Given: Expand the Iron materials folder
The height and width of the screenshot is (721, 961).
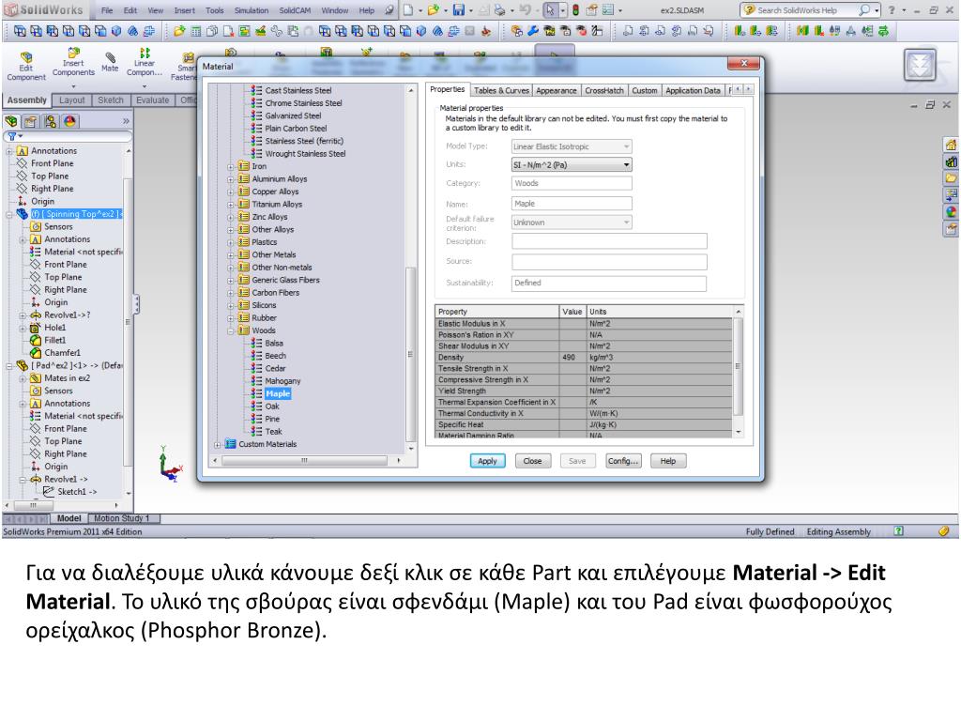Looking at the screenshot, I should point(231,166).
